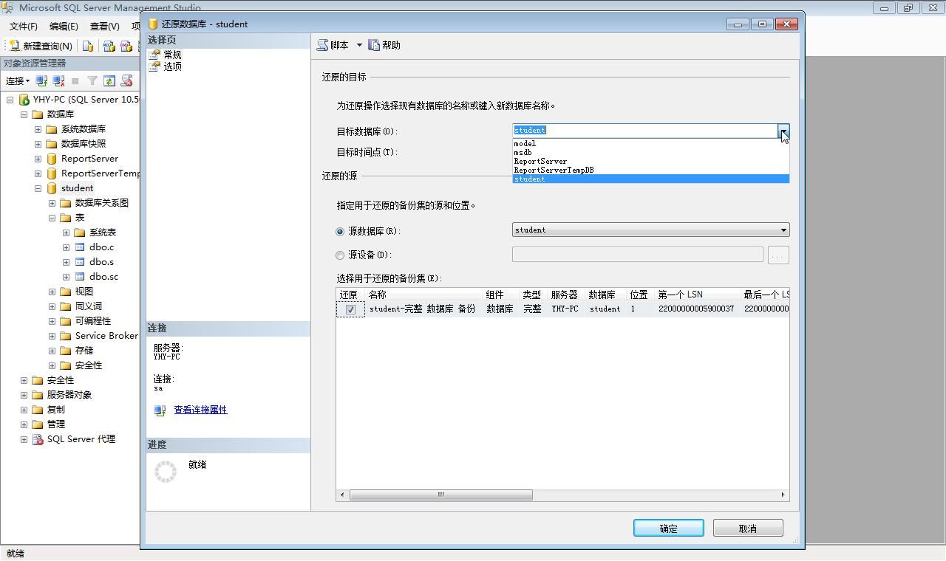This screenshot has height=561, width=946.
Task: Open the 编辑(E) menu
Action: 64,26
